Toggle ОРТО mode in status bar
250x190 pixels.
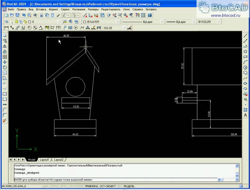coord(63,186)
